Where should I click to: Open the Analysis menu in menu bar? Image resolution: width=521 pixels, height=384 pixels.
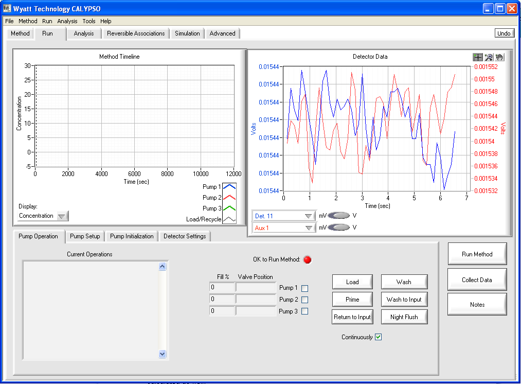coord(67,21)
